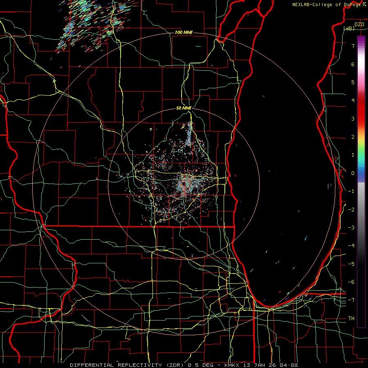Click the -1 dB tick label on scale
This screenshot has height=368, width=368.
coord(351,191)
